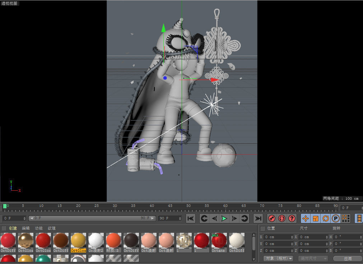Click frame 60 on the timeline ruler

pyautogui.click(x=225, y=206)
